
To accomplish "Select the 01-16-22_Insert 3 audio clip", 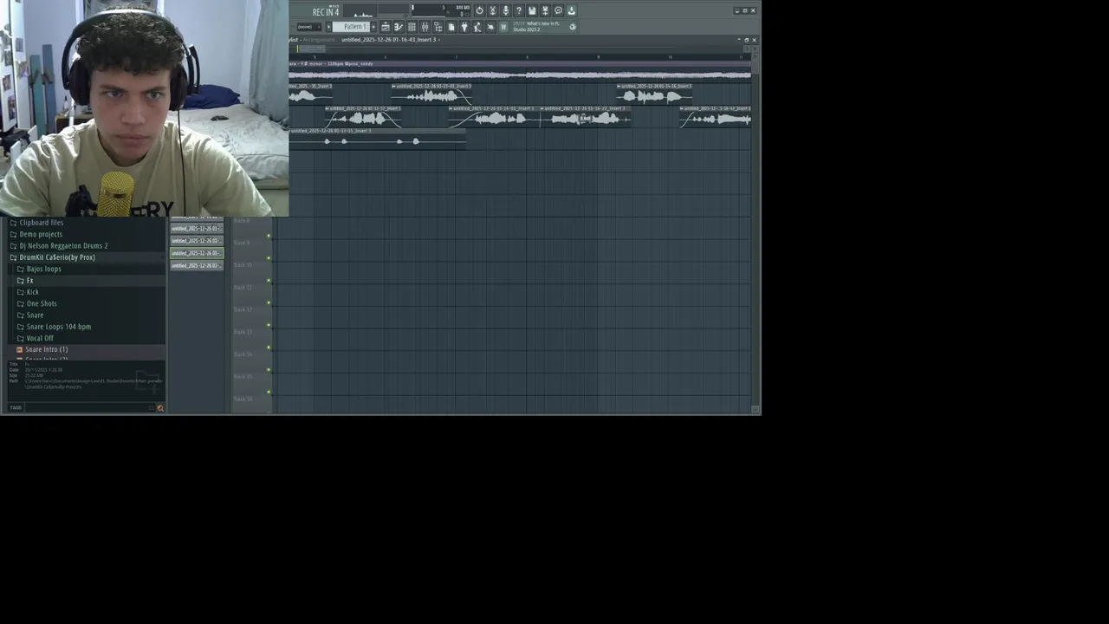I will [586, 116].
